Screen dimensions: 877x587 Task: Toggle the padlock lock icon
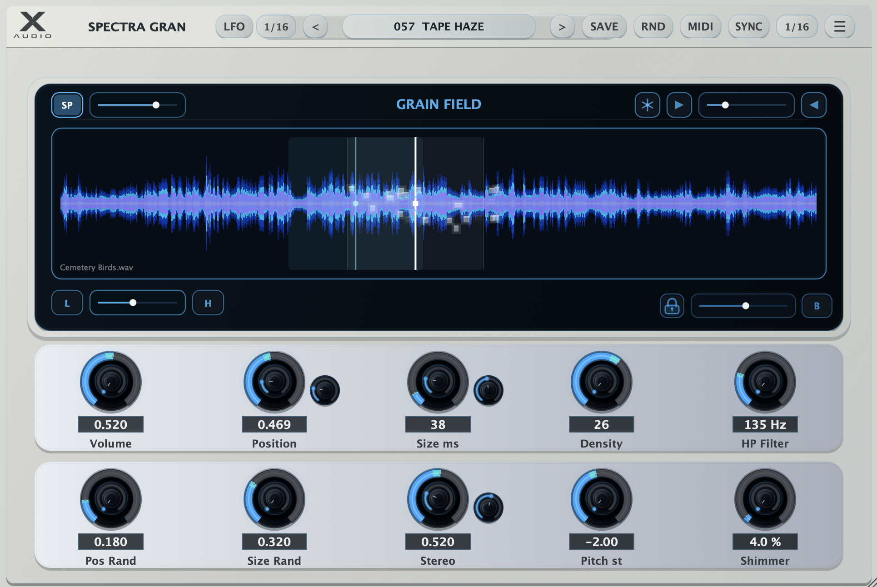672,306
